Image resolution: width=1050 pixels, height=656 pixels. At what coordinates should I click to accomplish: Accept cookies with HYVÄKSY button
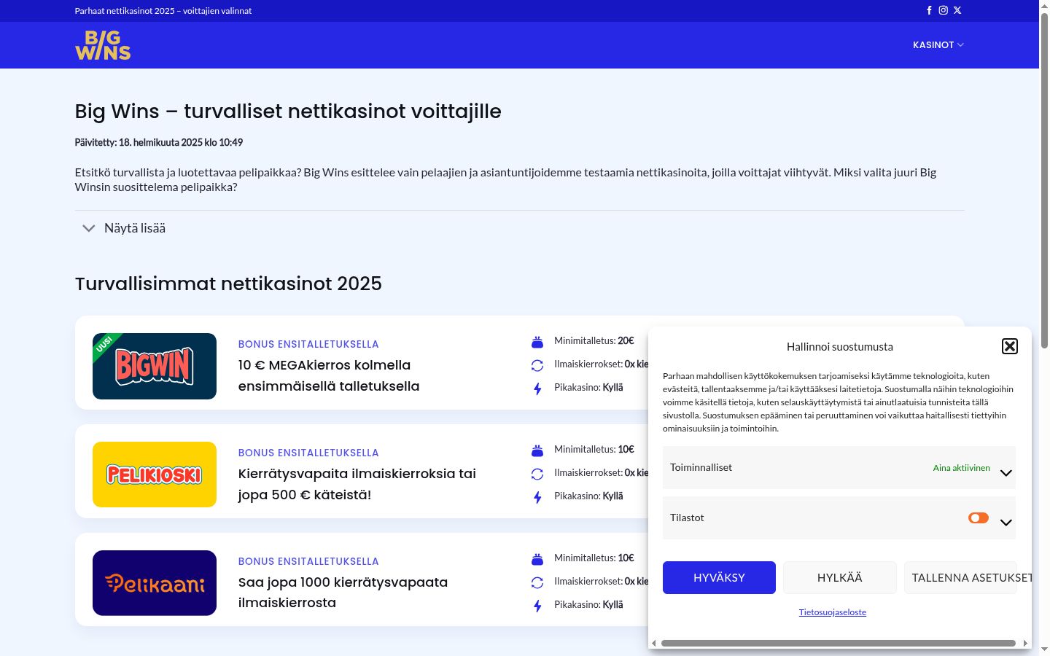(719, 577)
